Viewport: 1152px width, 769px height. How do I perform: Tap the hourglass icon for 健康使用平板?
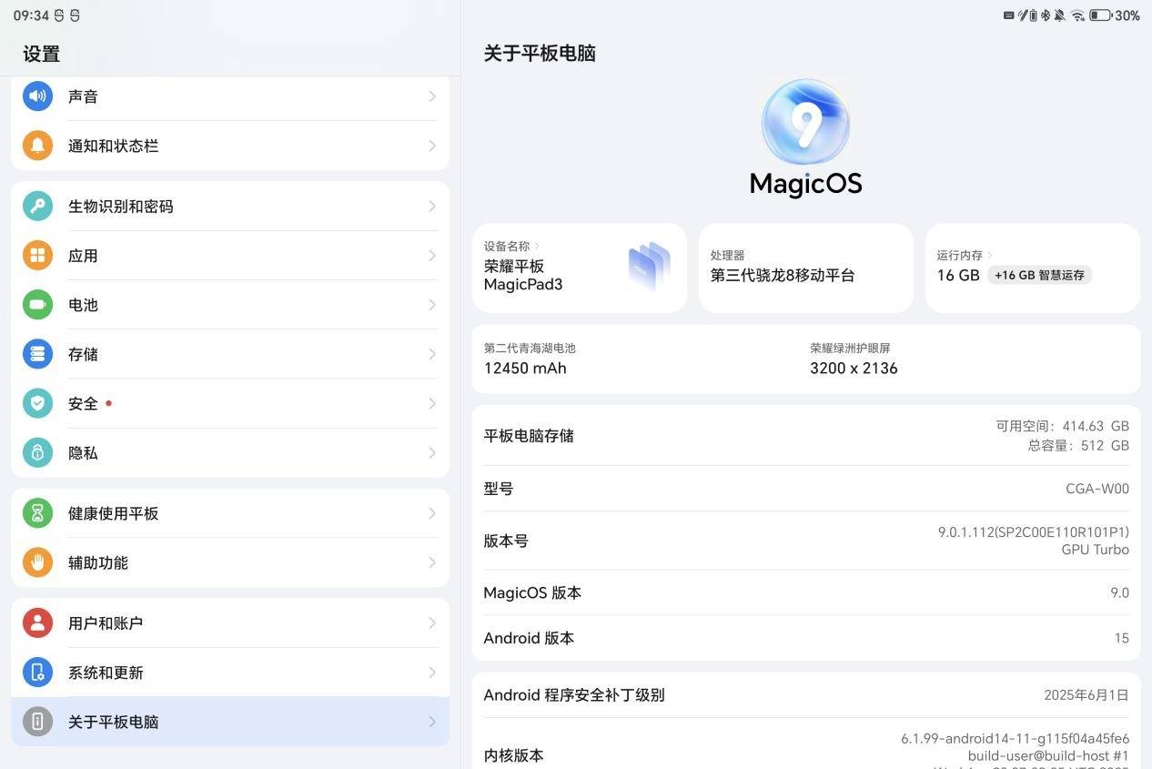click(37, 513)
